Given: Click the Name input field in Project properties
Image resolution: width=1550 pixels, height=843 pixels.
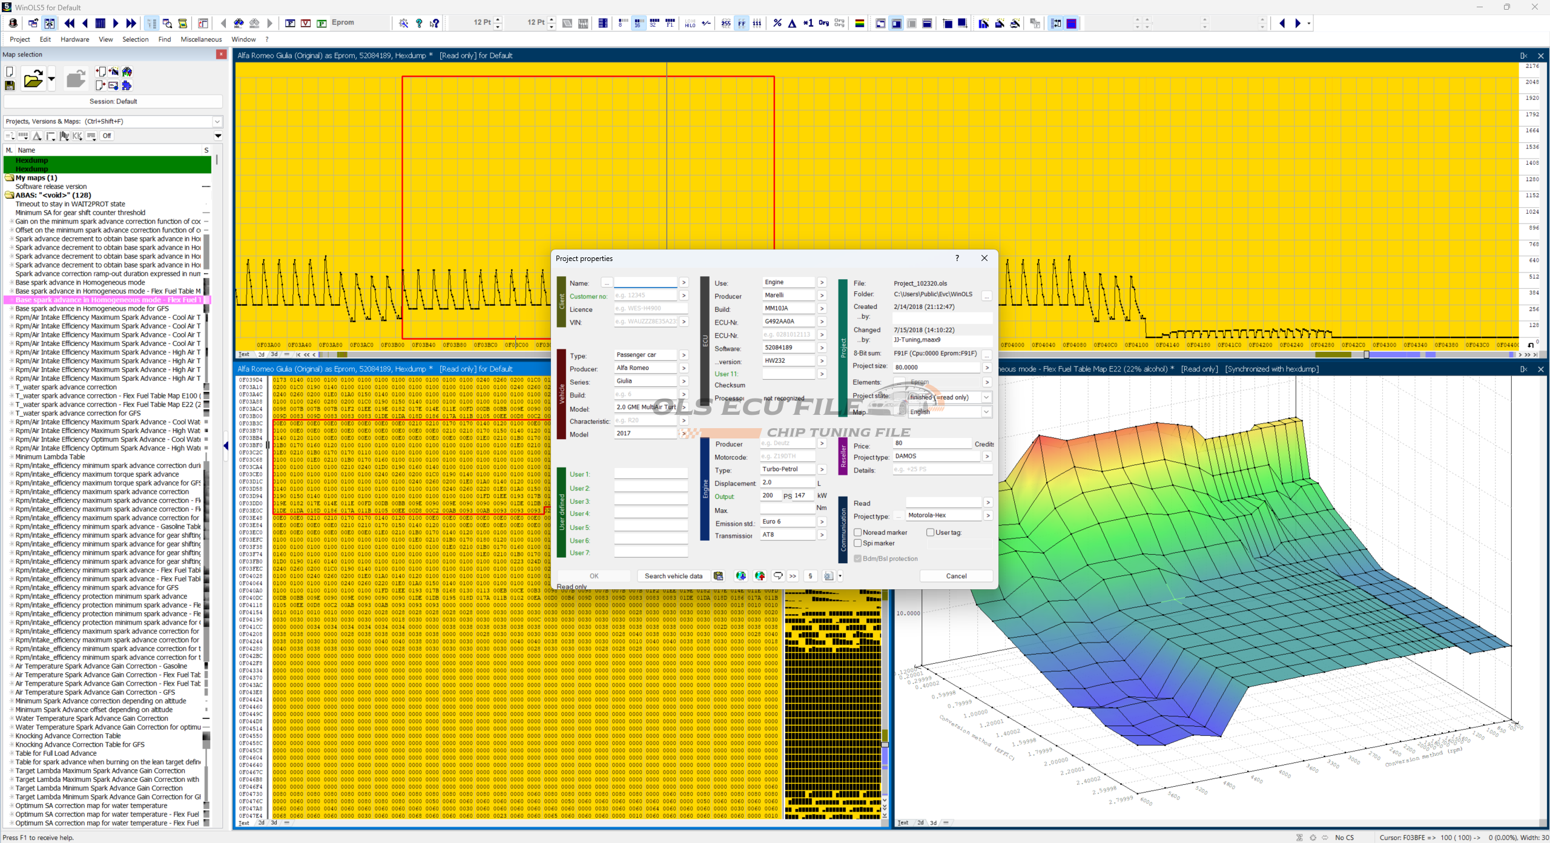Looking at the screenshot, I should (x=645, y=282).
